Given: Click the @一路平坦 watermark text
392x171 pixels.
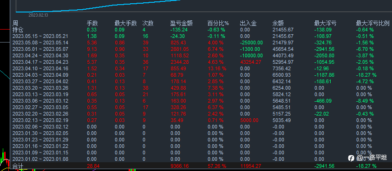Looking at the screenshot, I should [x=372, y=158].
